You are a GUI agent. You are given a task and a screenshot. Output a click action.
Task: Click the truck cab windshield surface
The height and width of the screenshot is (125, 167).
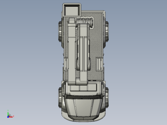pos(83,107)
